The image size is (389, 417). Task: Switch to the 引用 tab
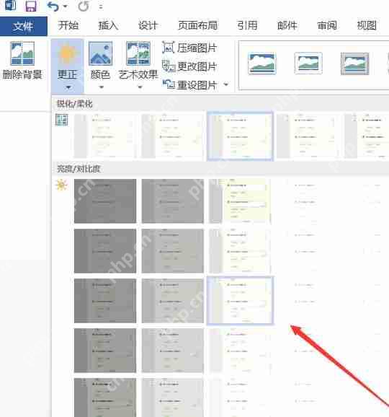click(x=247, y=25)
